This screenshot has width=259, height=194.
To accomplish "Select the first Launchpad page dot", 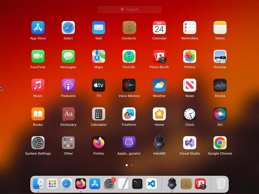I will 127,165.
